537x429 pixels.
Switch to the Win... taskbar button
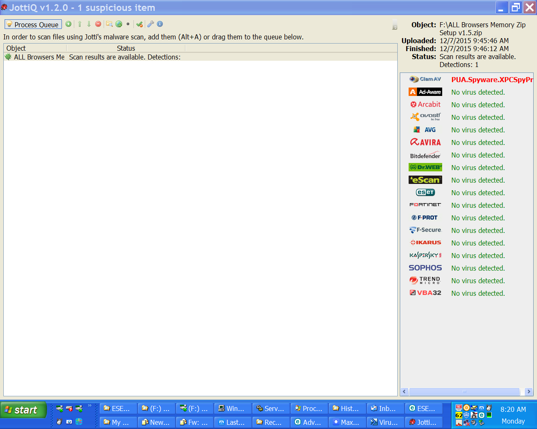click(x=233, y=408)
